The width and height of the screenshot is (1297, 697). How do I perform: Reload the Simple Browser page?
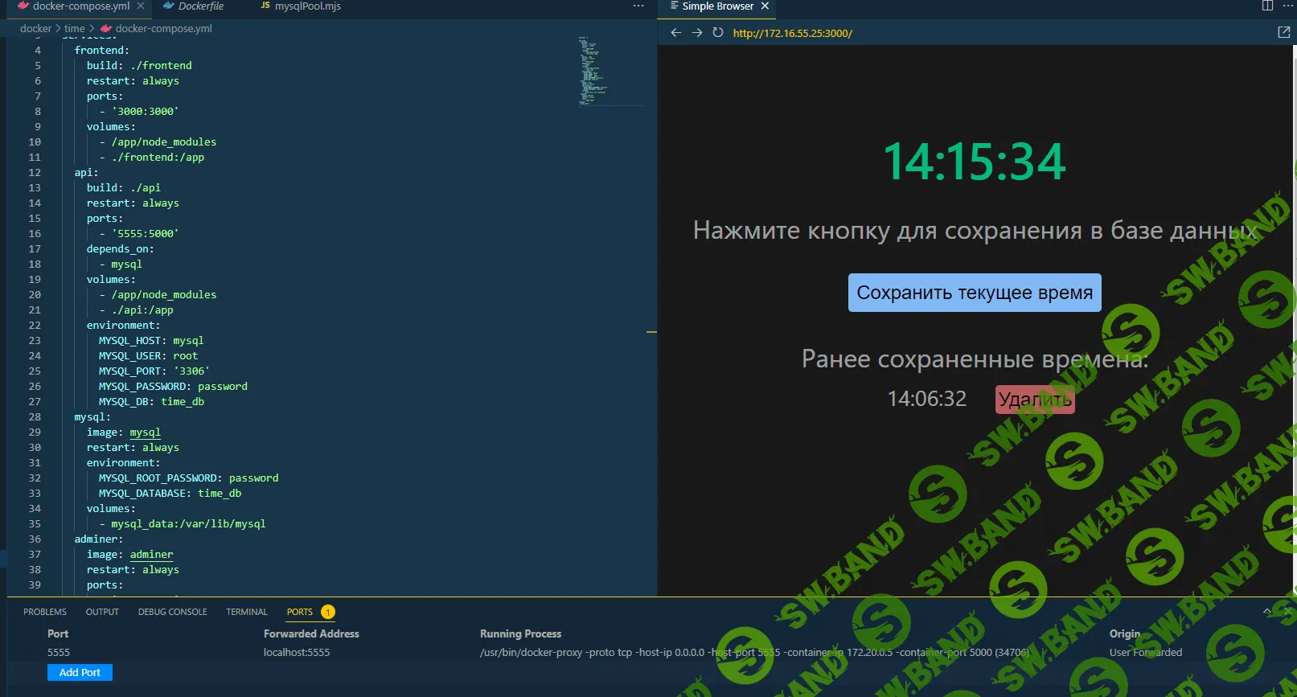pyautogui.click(x=717, y=33)
